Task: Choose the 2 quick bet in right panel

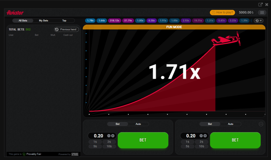Action: pos(201,142)
